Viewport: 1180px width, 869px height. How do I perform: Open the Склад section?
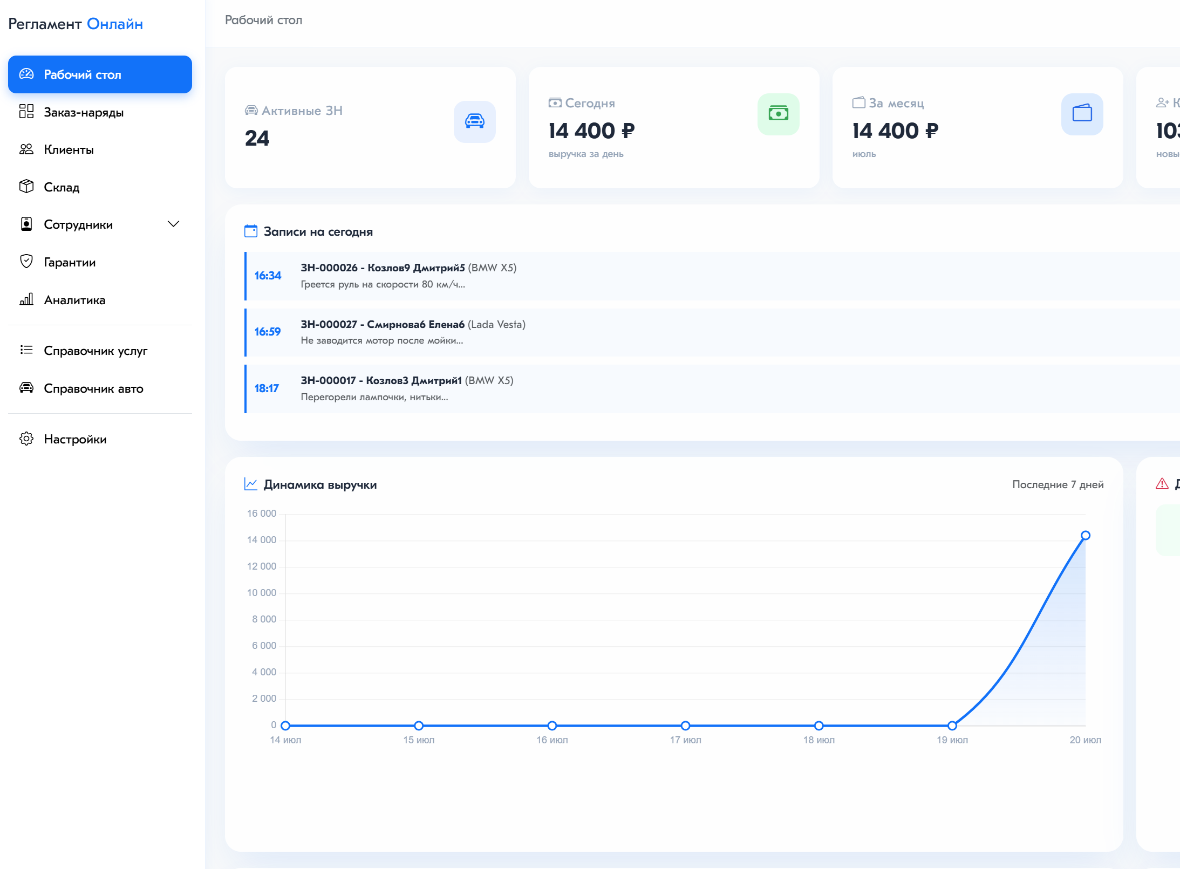pos(100,187)
